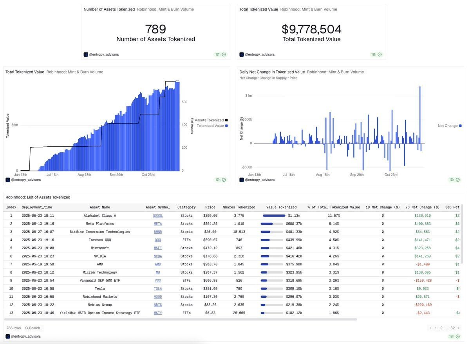Click inside the Search field of the table
This screenshot has height=344, width=470.
[35, 327]
